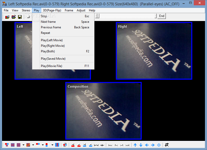Viewport: 207px width, 150px height.
Task: Swap left and right images icon
Action: (x=65, y=145)
